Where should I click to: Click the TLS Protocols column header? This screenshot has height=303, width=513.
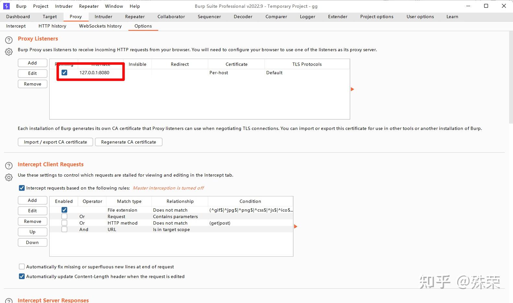click(307, 64)
